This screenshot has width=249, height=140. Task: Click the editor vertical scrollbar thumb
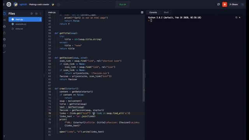(x=144, y=80)
